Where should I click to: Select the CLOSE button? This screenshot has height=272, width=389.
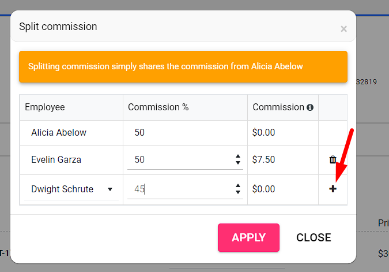[314, 237]
